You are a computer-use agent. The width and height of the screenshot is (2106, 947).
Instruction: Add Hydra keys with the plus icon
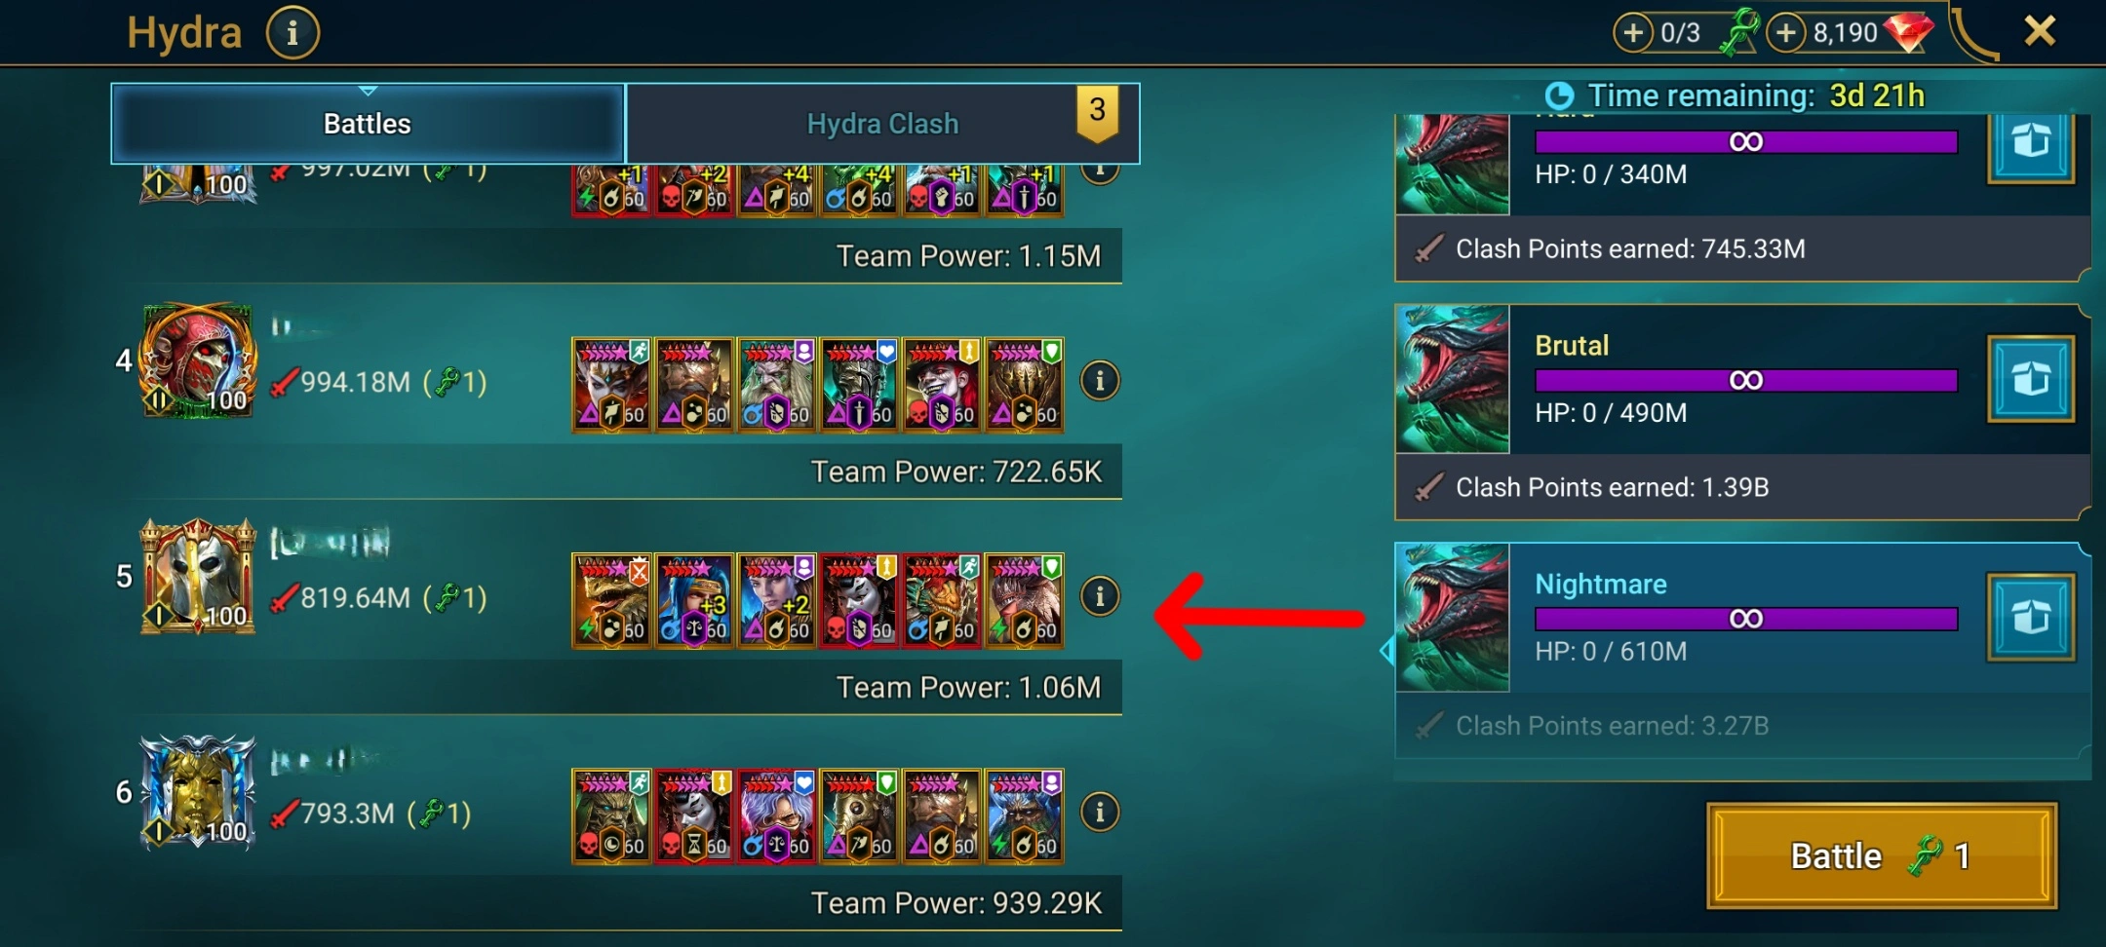coord(1633,33)
